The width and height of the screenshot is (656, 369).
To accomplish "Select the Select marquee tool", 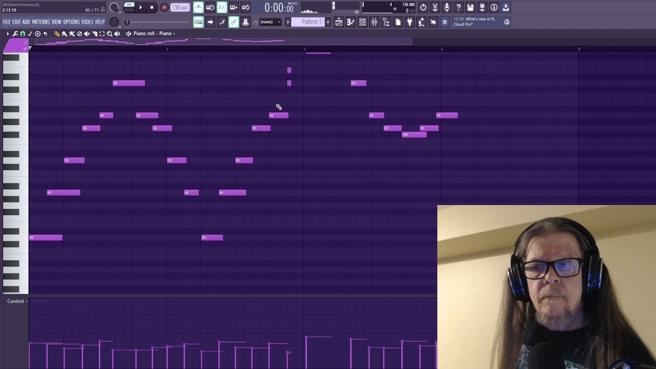I will pos(102,33).
